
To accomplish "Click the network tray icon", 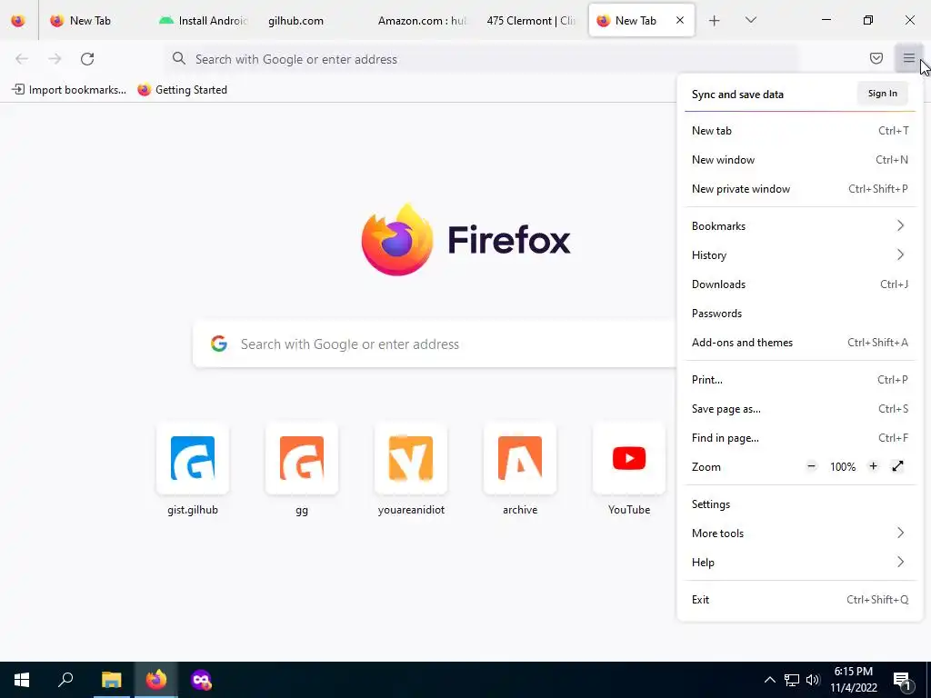I will click(792, 680).
